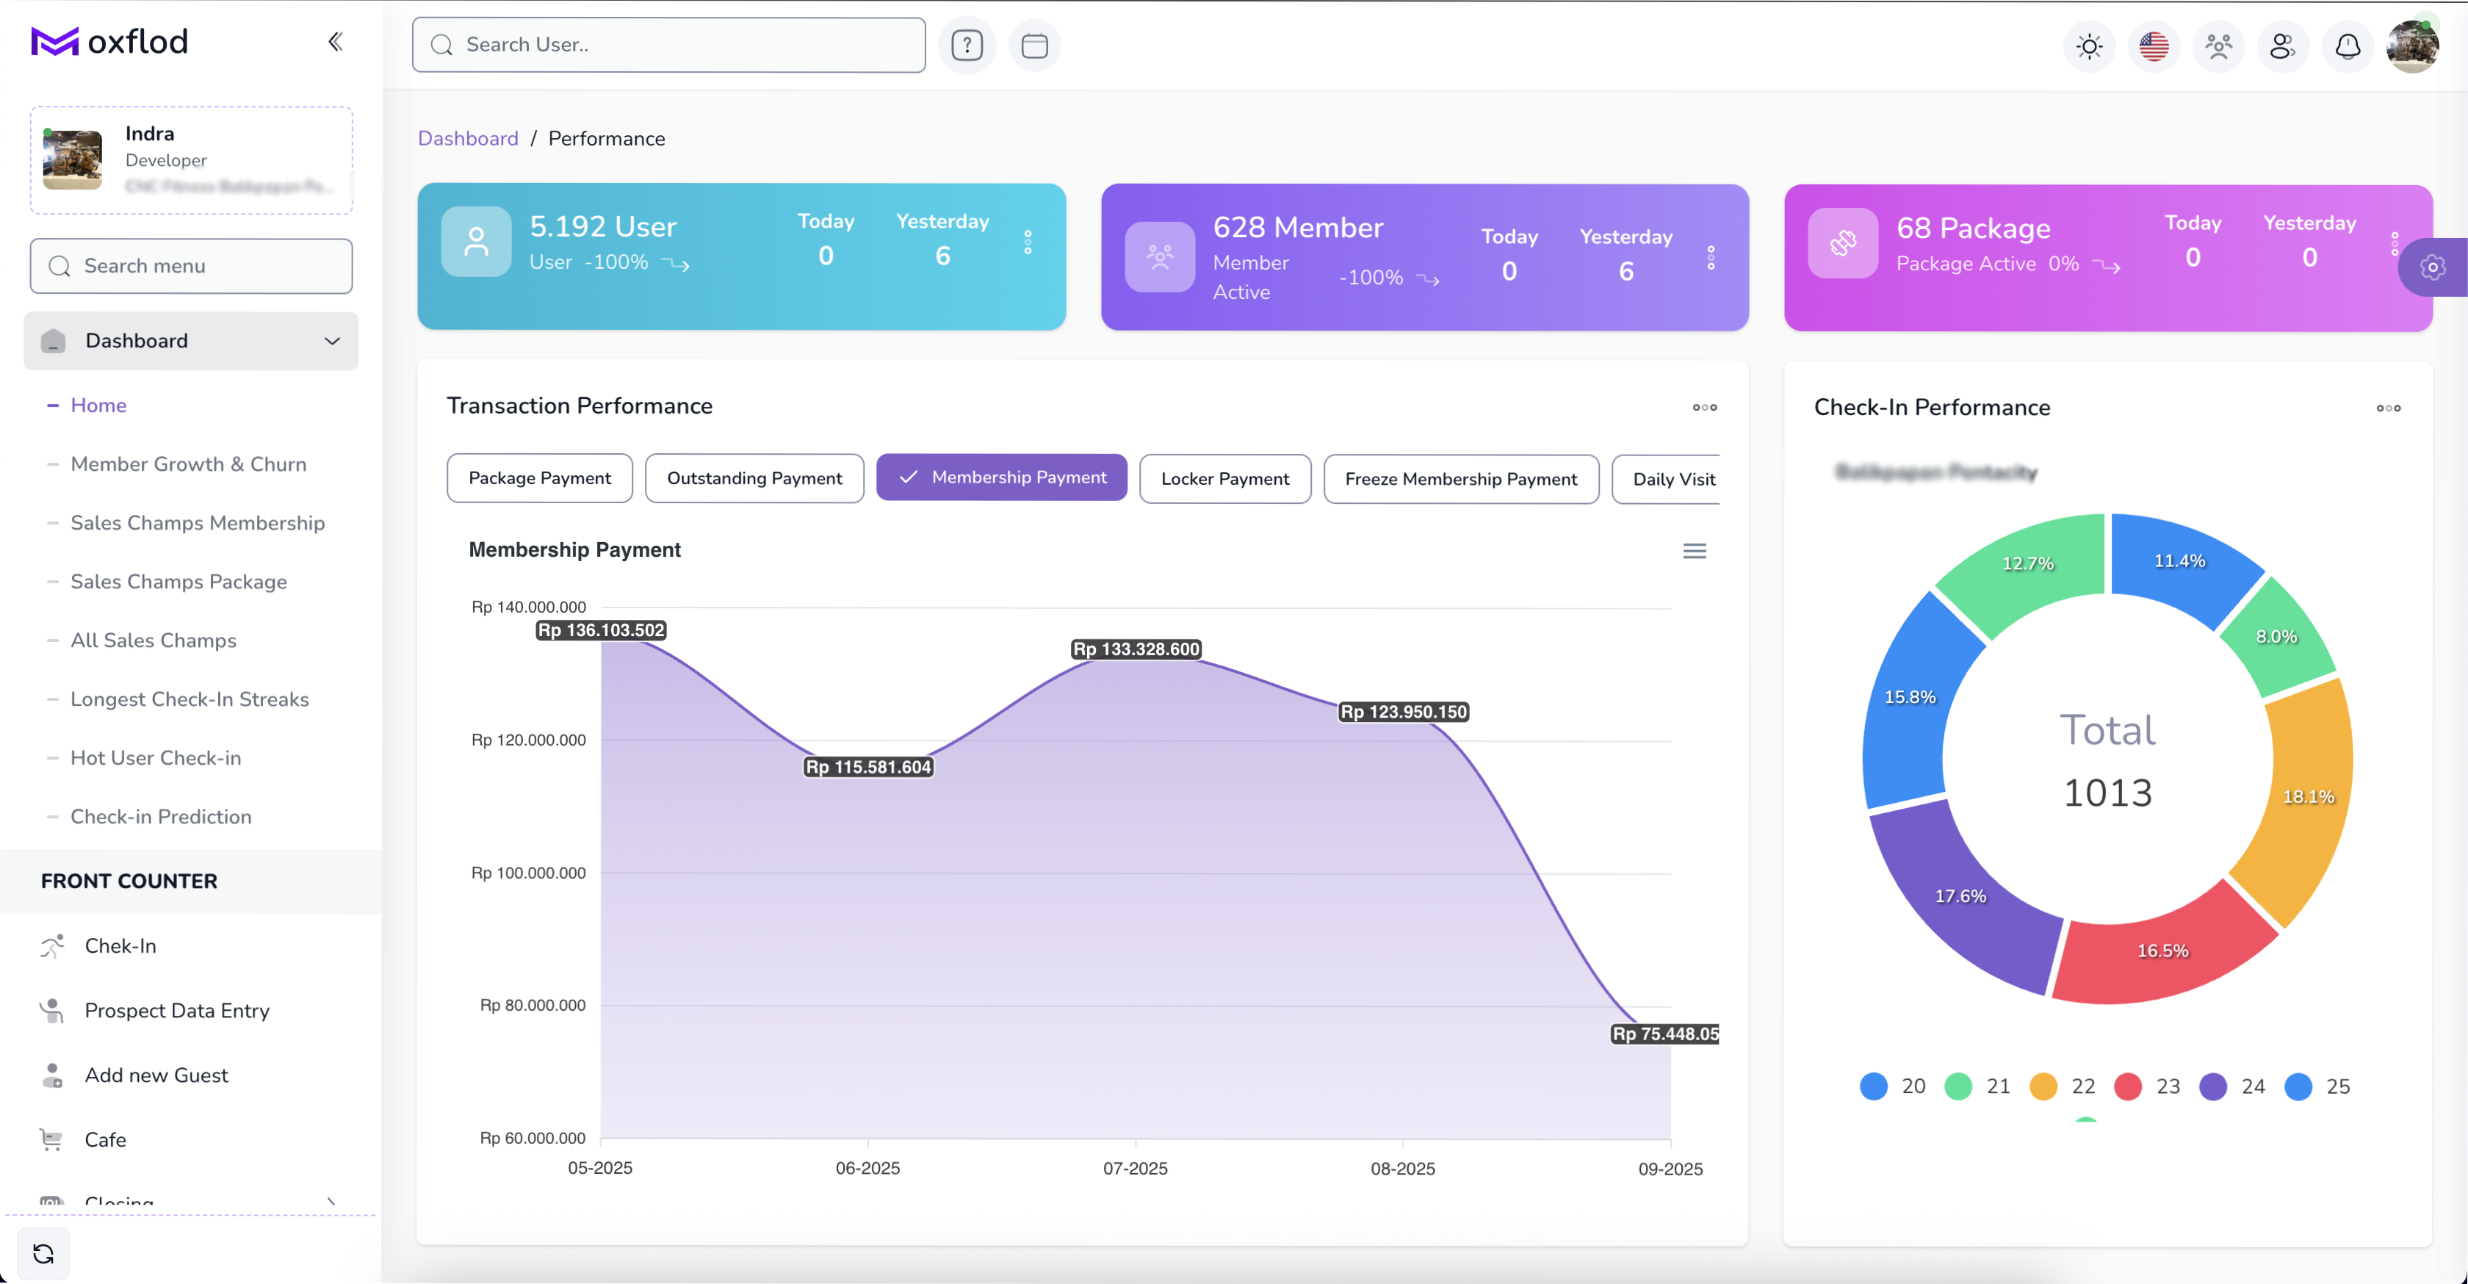
Task: Open the notifications bell icon
Action: (x=2348, y=46)
